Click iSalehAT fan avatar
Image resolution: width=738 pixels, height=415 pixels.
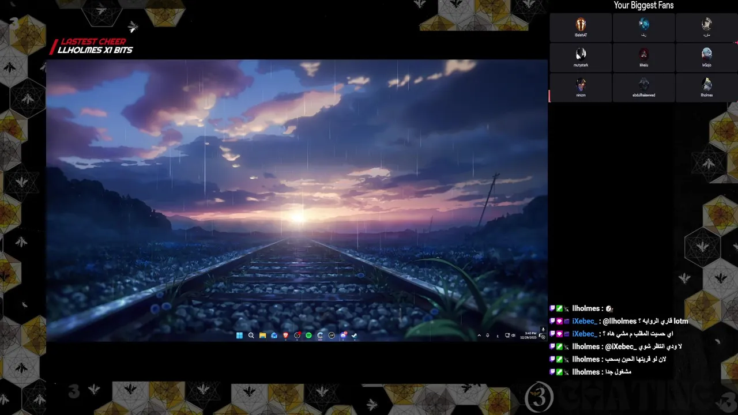pos(581,25)
